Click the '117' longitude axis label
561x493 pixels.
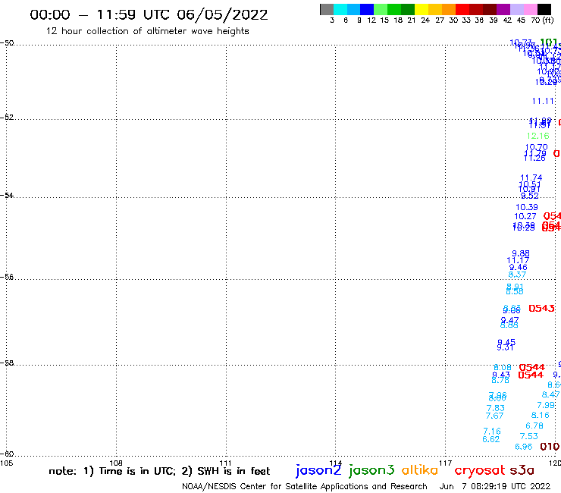445,463
